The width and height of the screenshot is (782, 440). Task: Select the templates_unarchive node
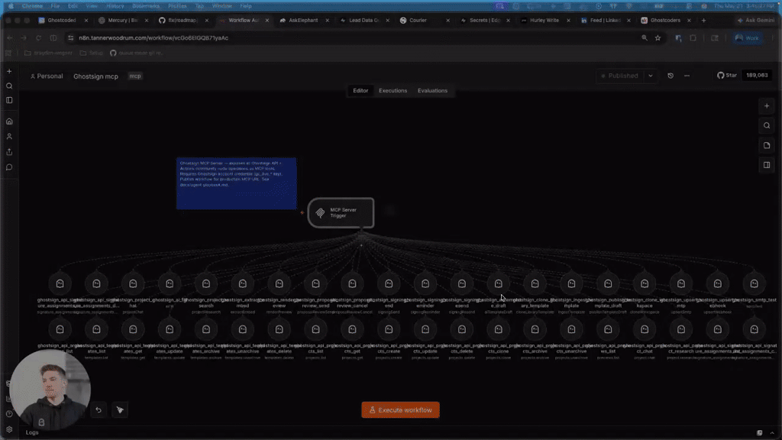[242, 329]
